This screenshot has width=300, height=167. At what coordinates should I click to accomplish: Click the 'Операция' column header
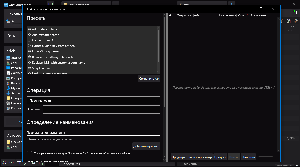tap(184, 15)
